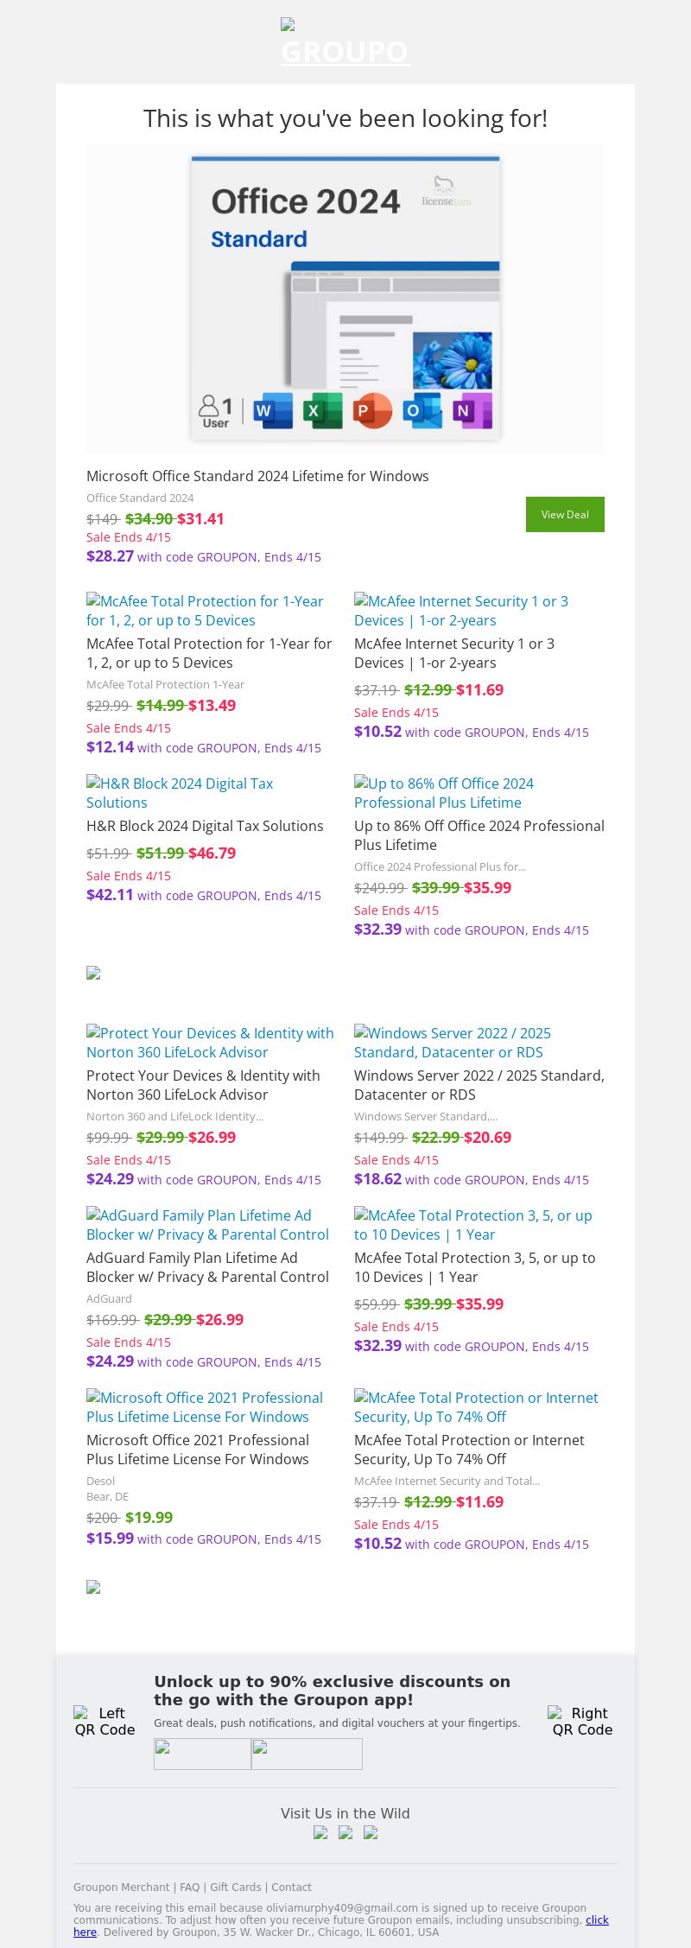Viewport: 691px width, 1948px height.
Task: Click the rightmost social icon under Visit Us
Action: pos(371,1833)
